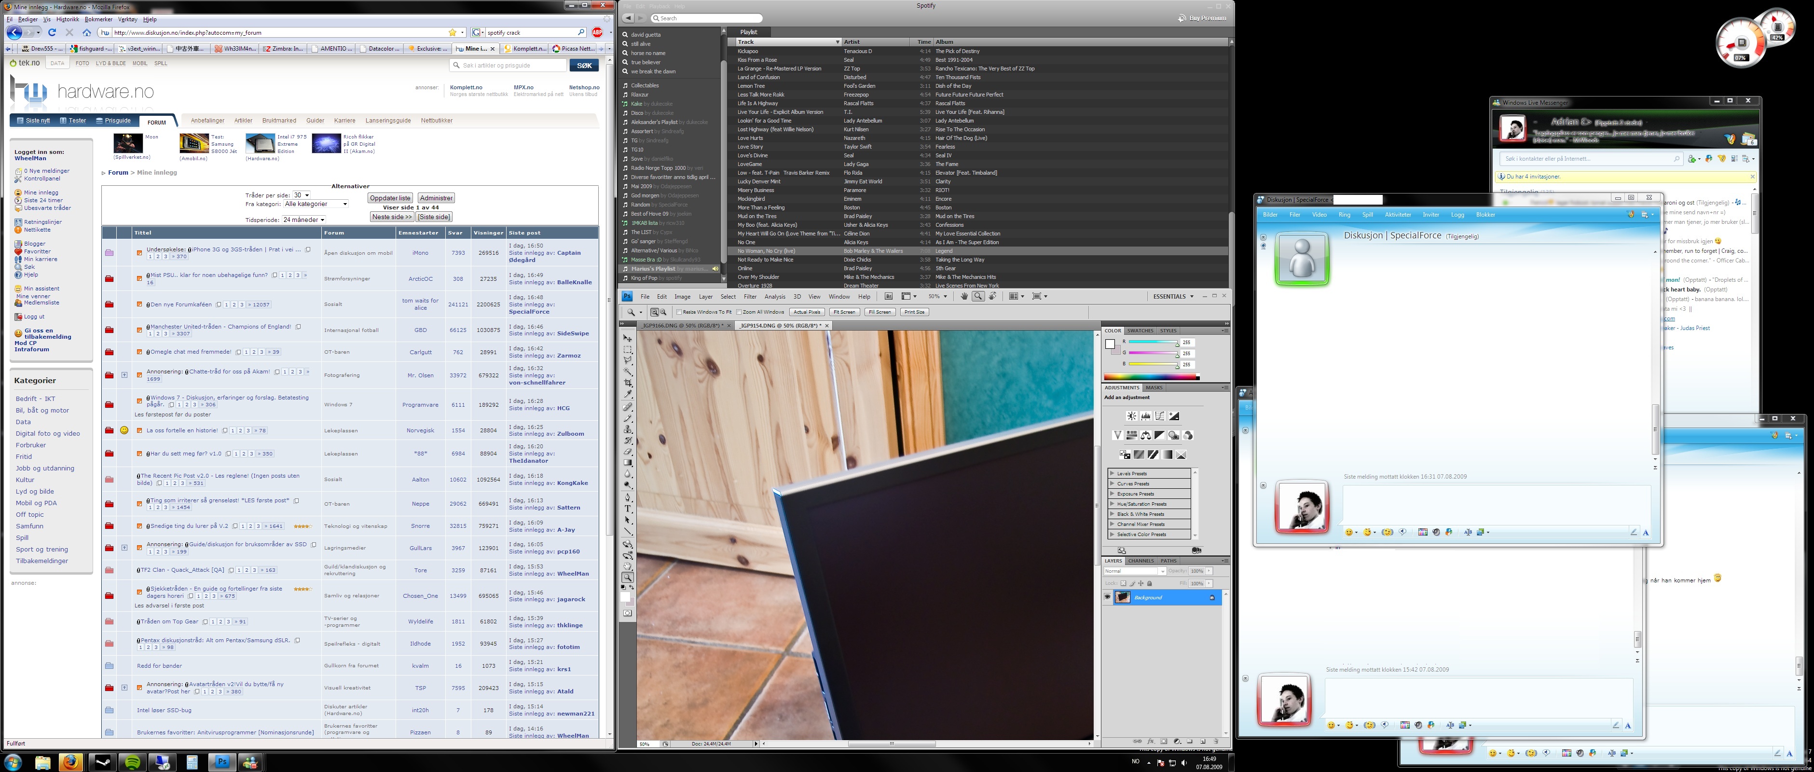Open 'Alle kategorier' category dropdown

coord(316,204)
